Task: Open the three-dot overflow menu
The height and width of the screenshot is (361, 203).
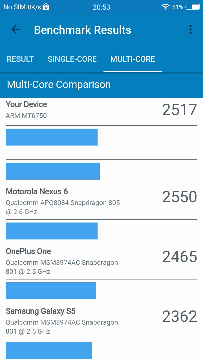Action: pos(191,30)
